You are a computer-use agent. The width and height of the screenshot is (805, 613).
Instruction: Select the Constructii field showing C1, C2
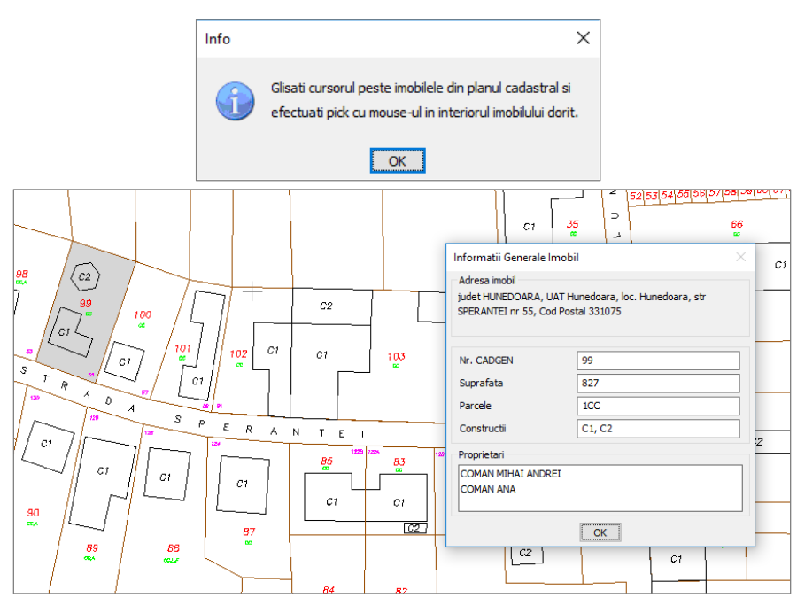(x=658, y=428)
